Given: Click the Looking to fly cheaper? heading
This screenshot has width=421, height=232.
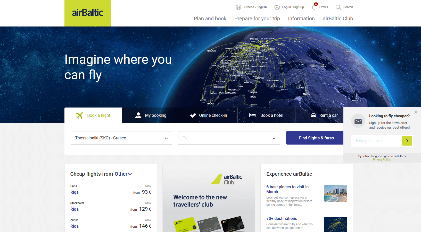Looking at the screenshot, I should click(x=389, y=116).
